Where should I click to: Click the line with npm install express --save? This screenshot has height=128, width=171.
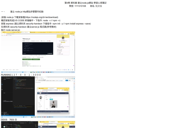coord(46,24)
